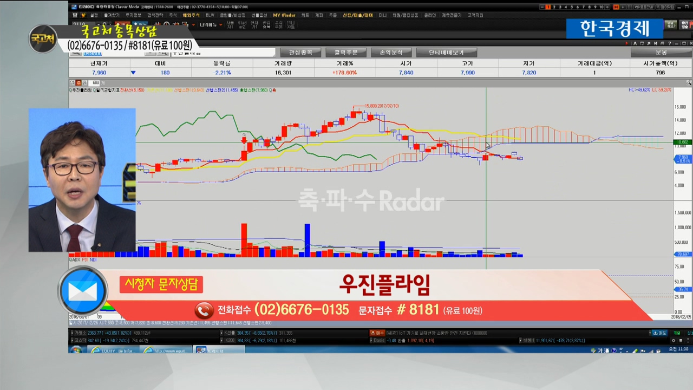The image size is (693, 390).
Task: Toggle the daily (일) chart period
Action: 72,83
